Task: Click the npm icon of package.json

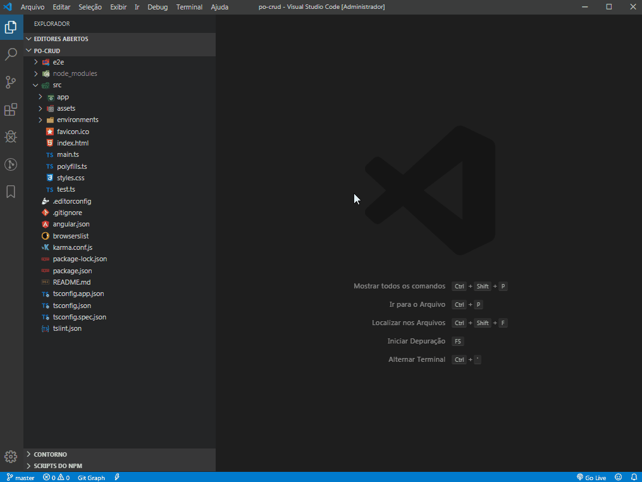Action: pos(46,271)
